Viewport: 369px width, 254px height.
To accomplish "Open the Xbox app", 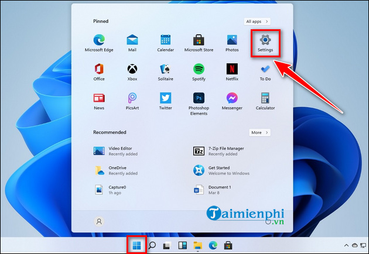I will (132, 72).
